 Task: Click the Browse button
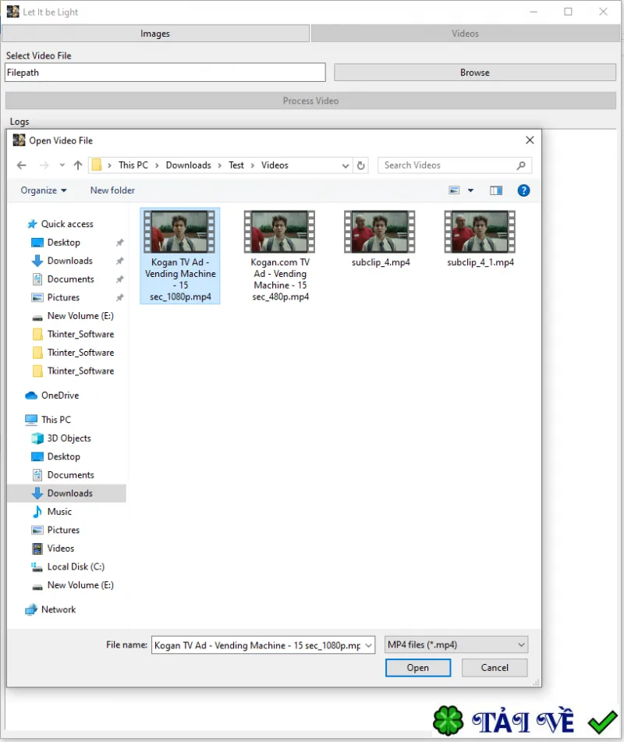pyautogui.click(x=474, y=73)
